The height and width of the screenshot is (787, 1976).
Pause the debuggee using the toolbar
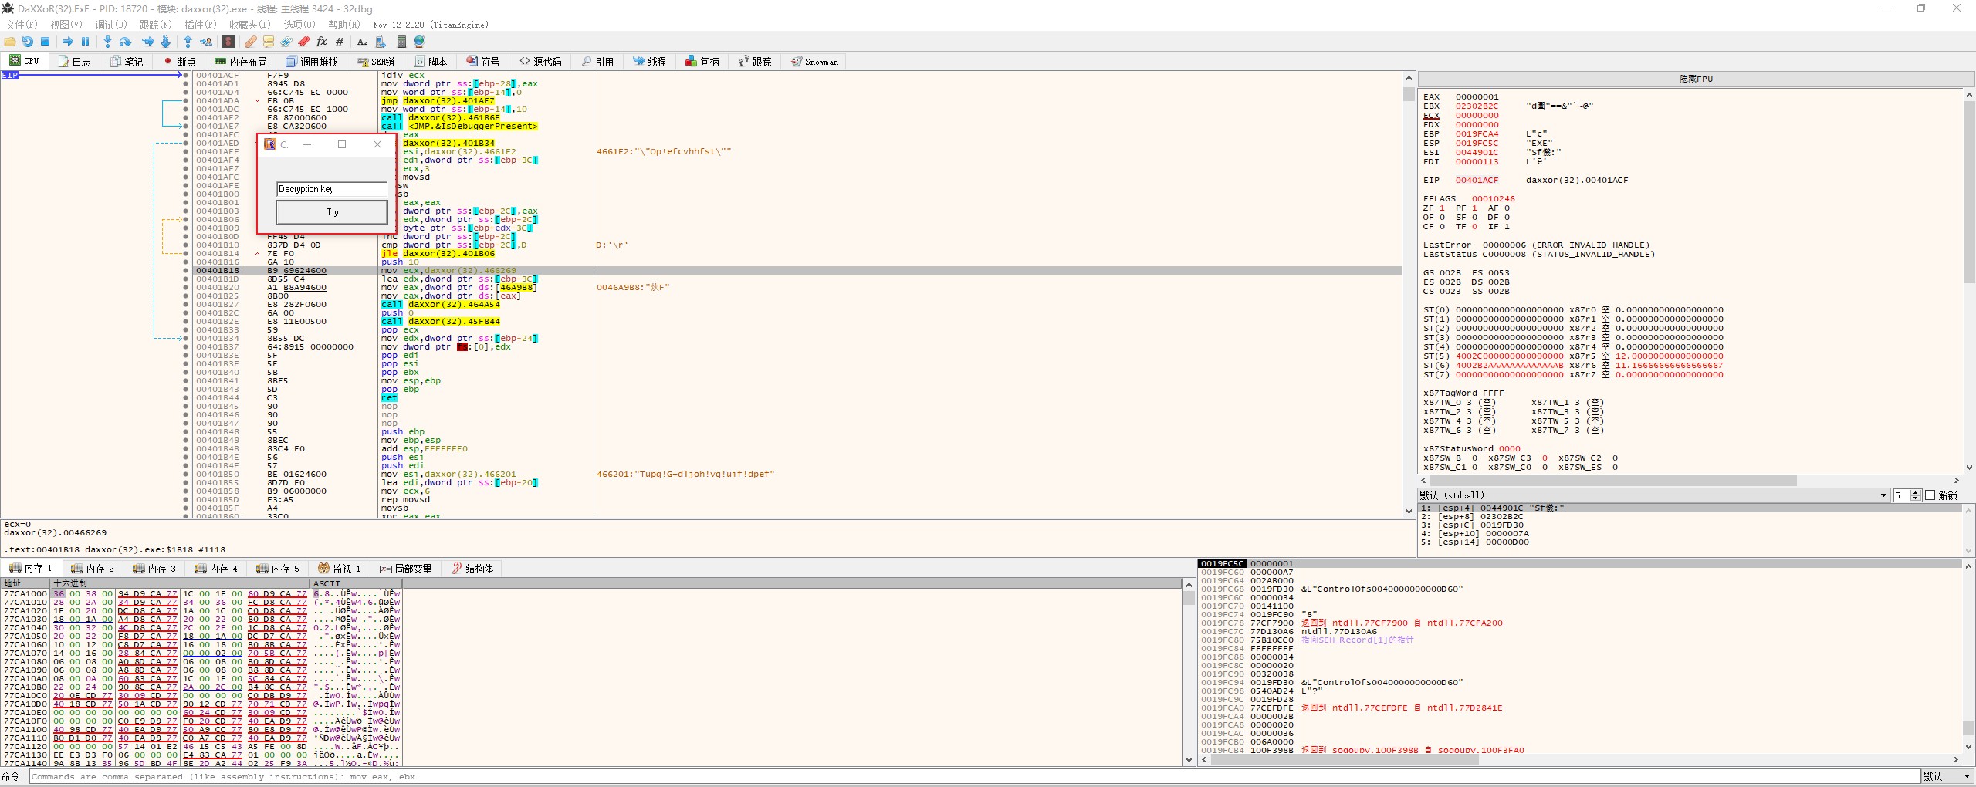[86, 42]
